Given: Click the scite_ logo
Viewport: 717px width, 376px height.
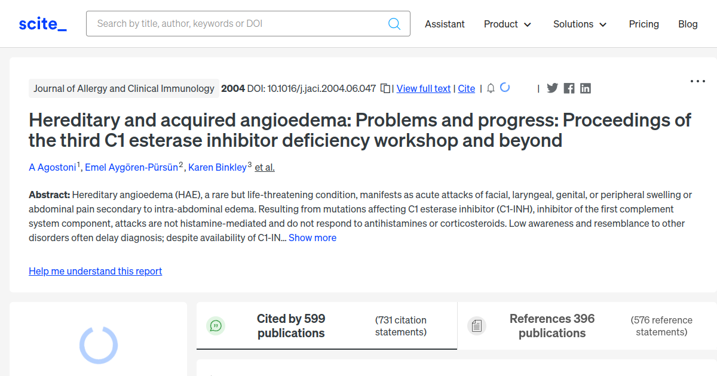Looking at the screenshot, I should coord(42,23).
